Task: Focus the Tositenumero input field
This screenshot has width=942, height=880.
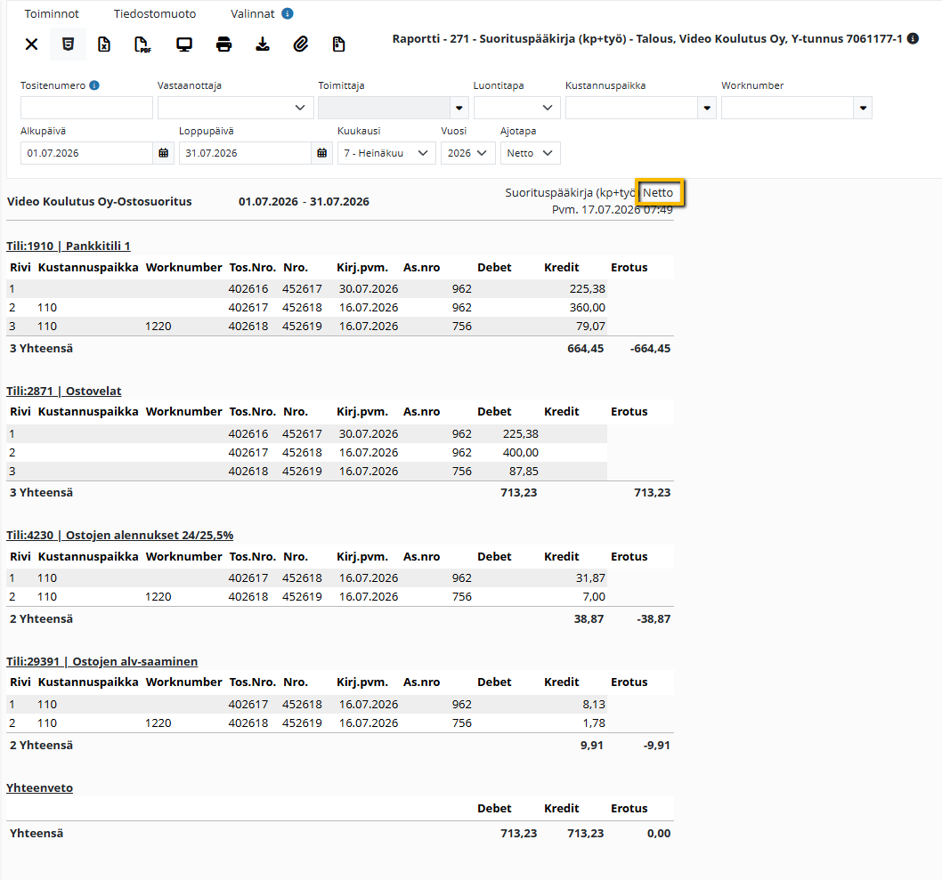Action: pos(86,108)
